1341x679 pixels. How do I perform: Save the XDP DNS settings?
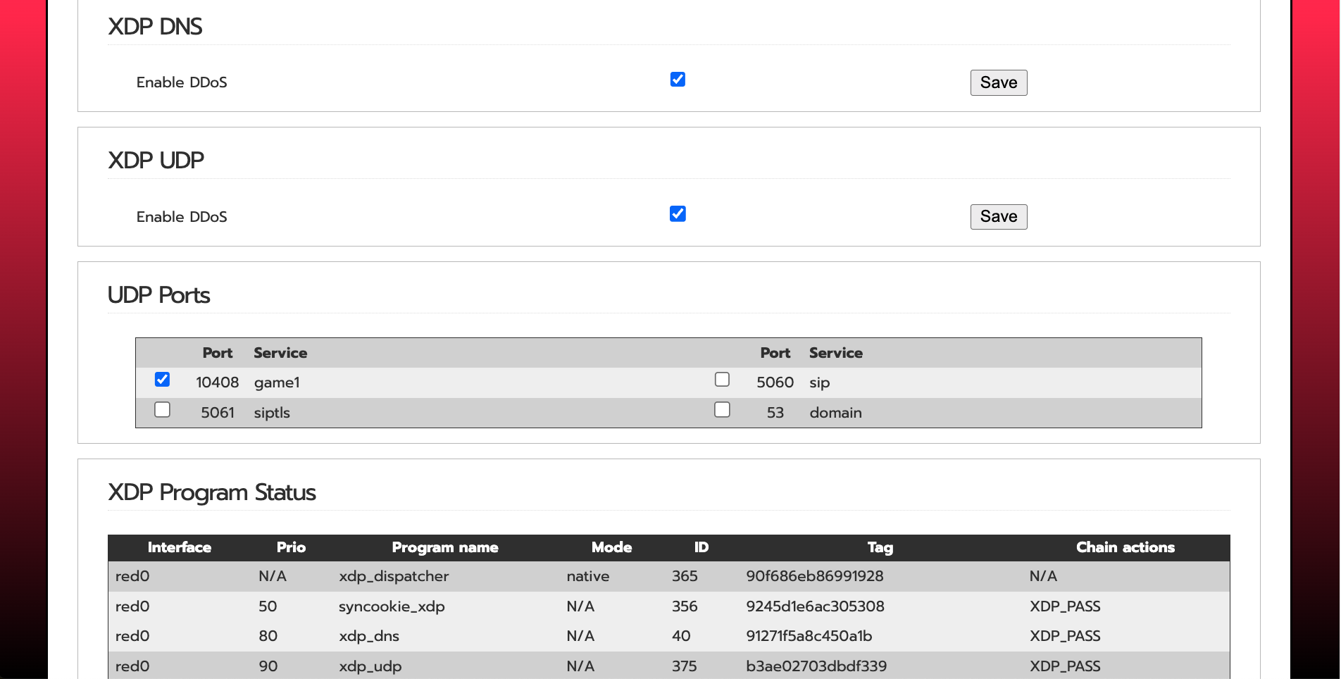coord(998,82)
